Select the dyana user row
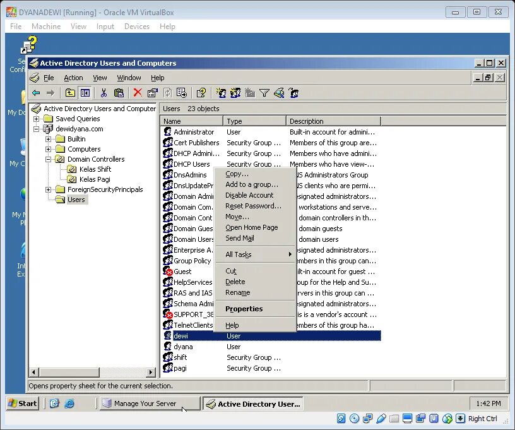 click(x=271, y=347)
